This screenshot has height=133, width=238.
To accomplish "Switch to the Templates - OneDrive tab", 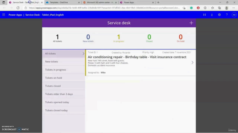I will point(63,3).
